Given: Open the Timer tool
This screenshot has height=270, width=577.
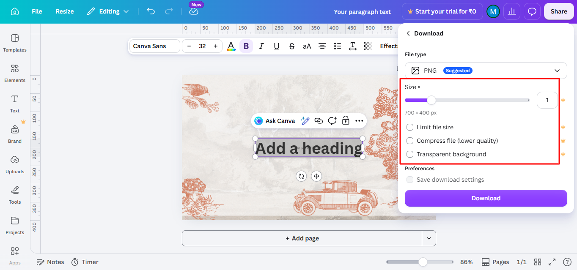Looking at the screenshot, I should pos(85,262).
